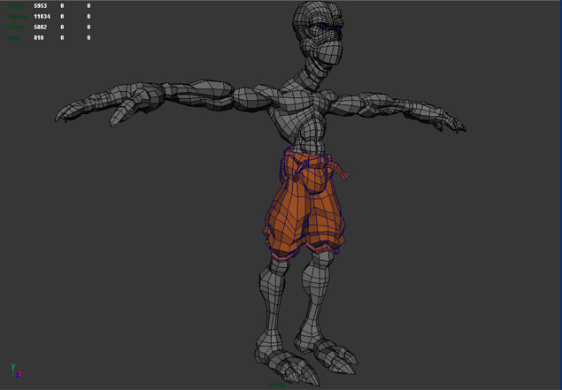Click the view axis indicator gizmo
Screen dimensions: 562x390
[x=15, y=370]
